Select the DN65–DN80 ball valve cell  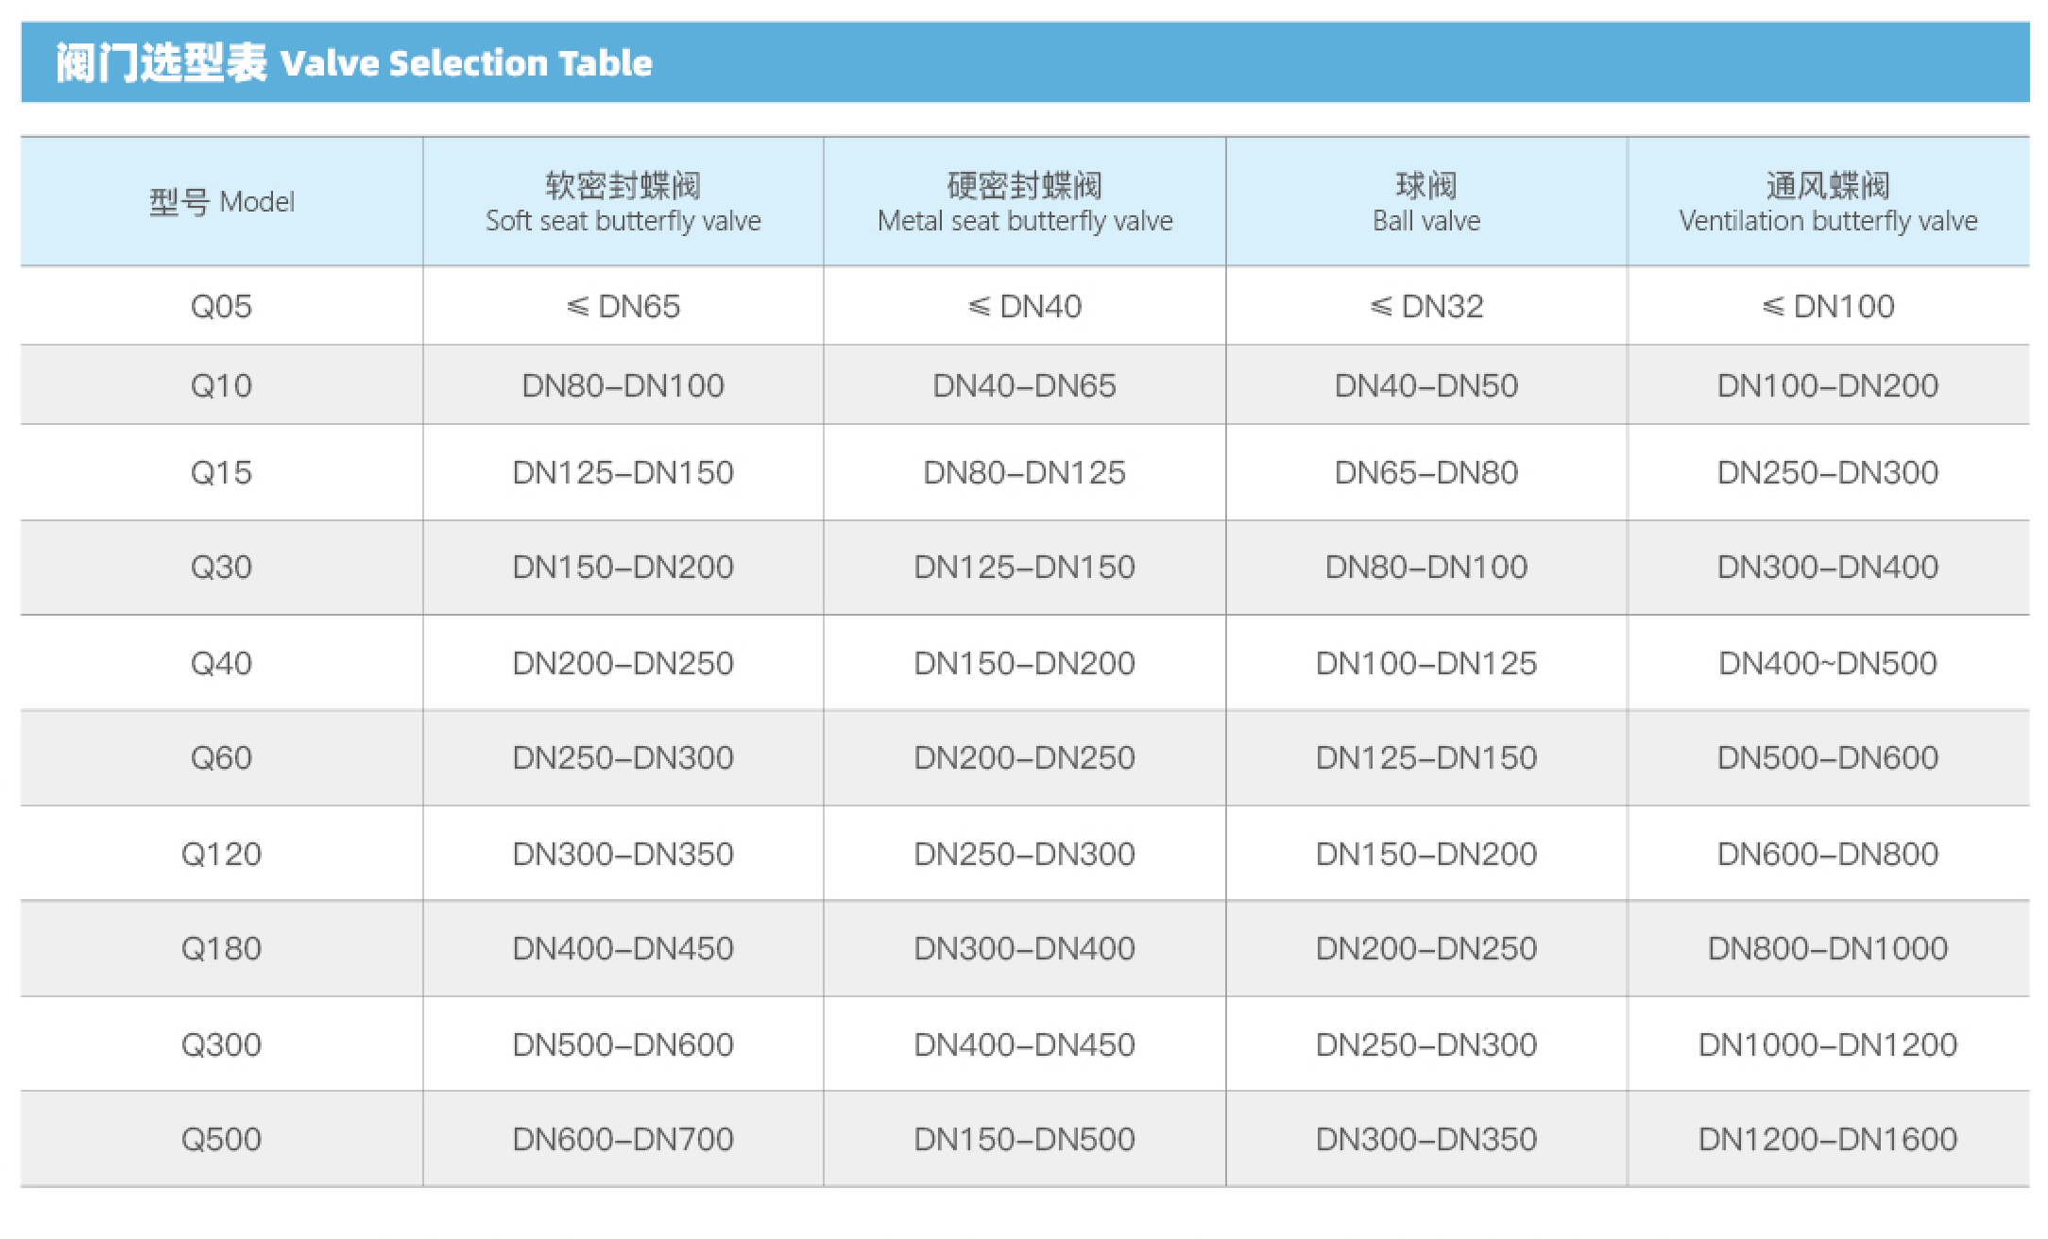coord(1426,472)
